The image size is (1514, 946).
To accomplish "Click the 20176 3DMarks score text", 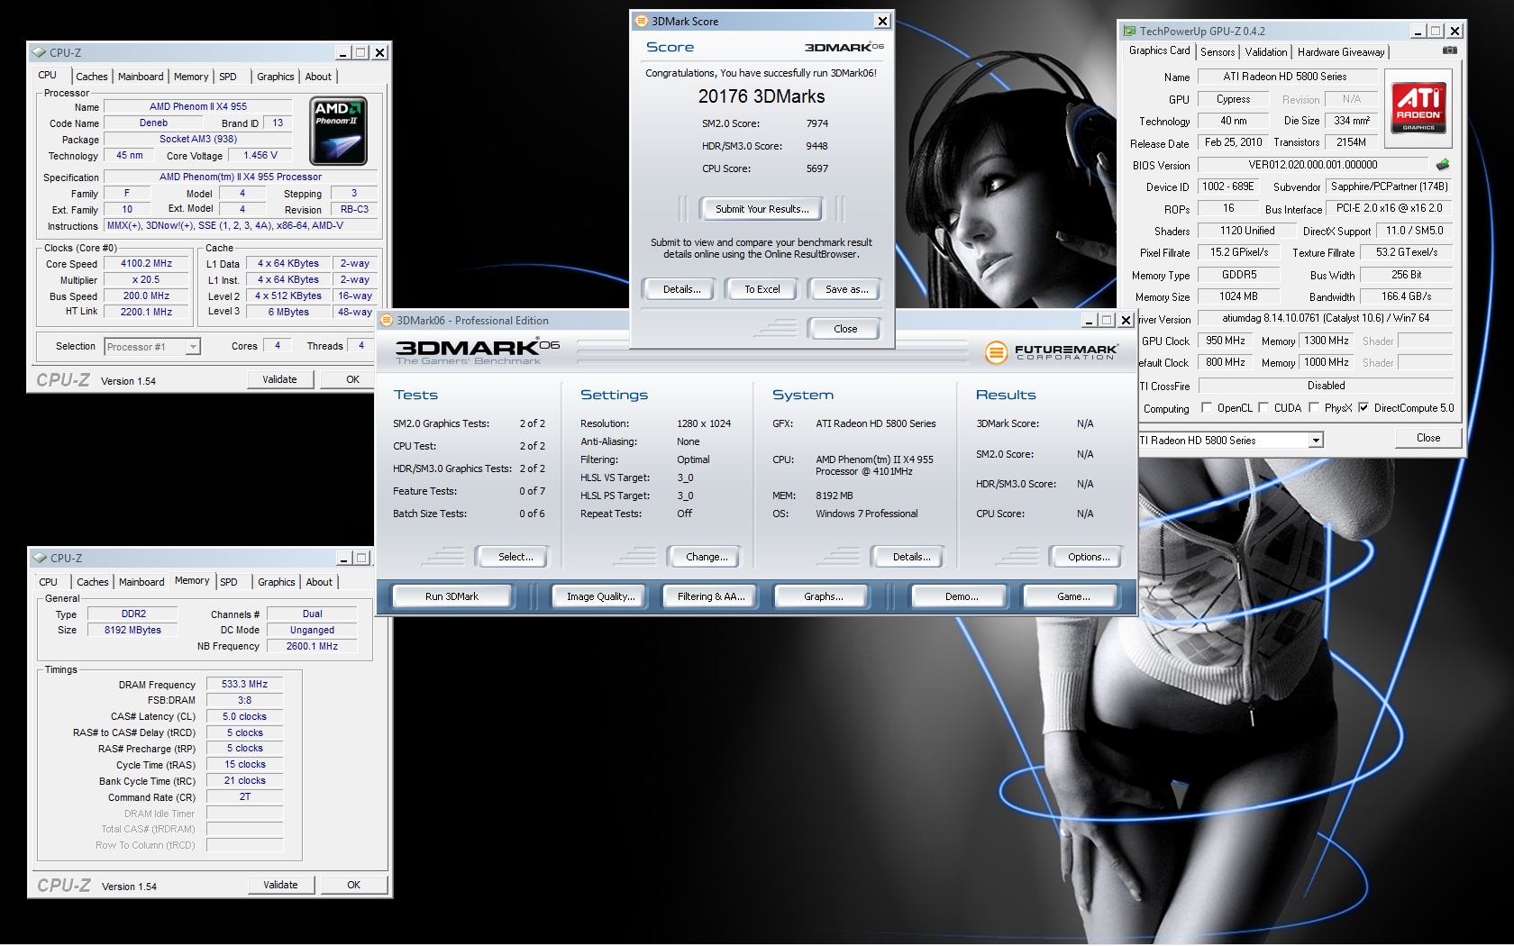I will click(762, 96).
